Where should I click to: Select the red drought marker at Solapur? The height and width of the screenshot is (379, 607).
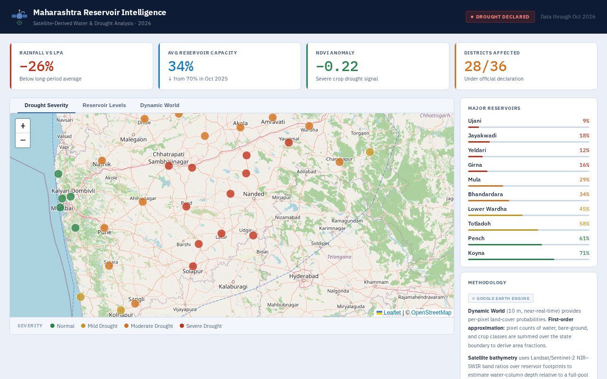click(193, 266)
